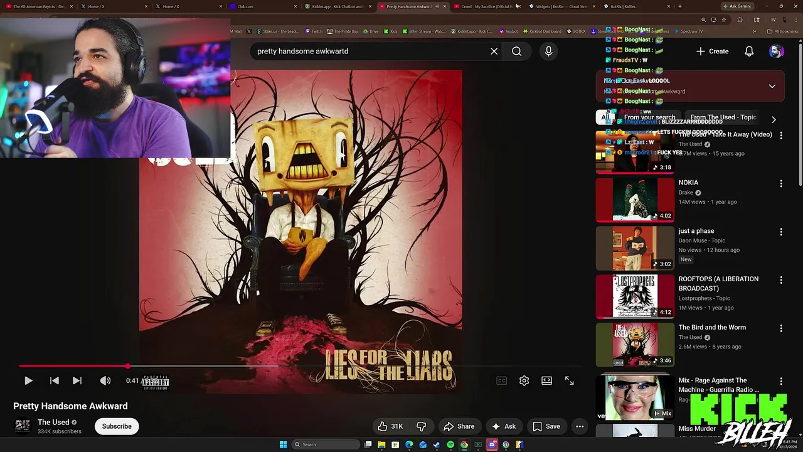Toggle closed captions on video
This screenshot has width=803, height=452.
pos(501,380)
